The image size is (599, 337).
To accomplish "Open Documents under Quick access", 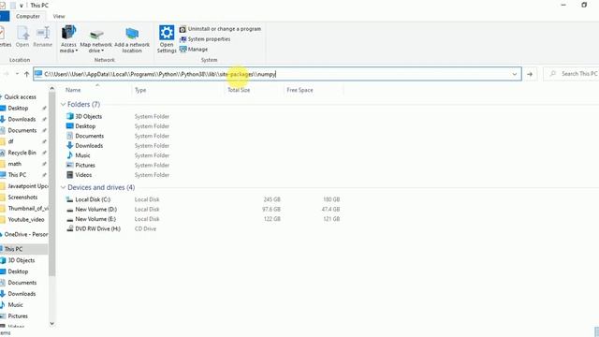I will coord(22,130).
